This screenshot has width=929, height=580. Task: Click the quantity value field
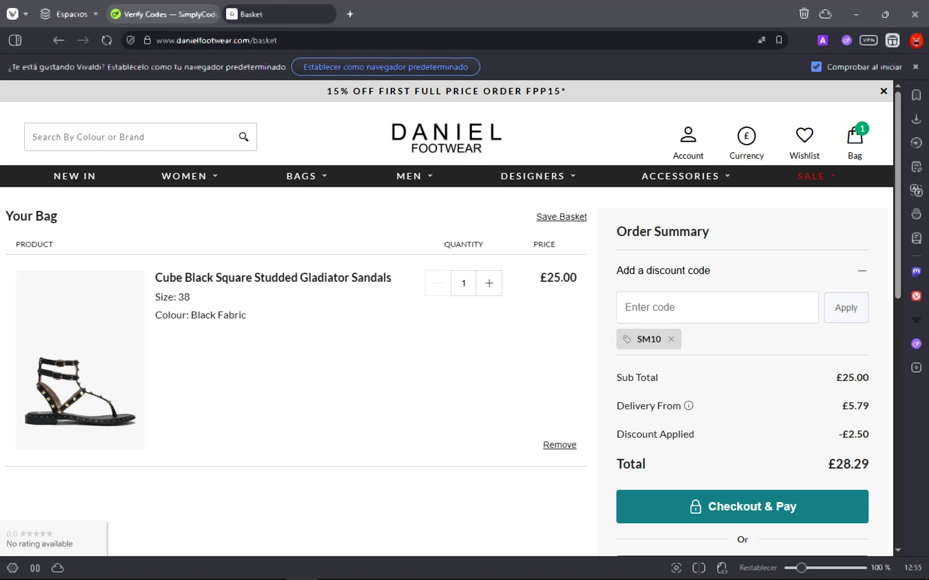pyautogui.click(x=463, y=283)
